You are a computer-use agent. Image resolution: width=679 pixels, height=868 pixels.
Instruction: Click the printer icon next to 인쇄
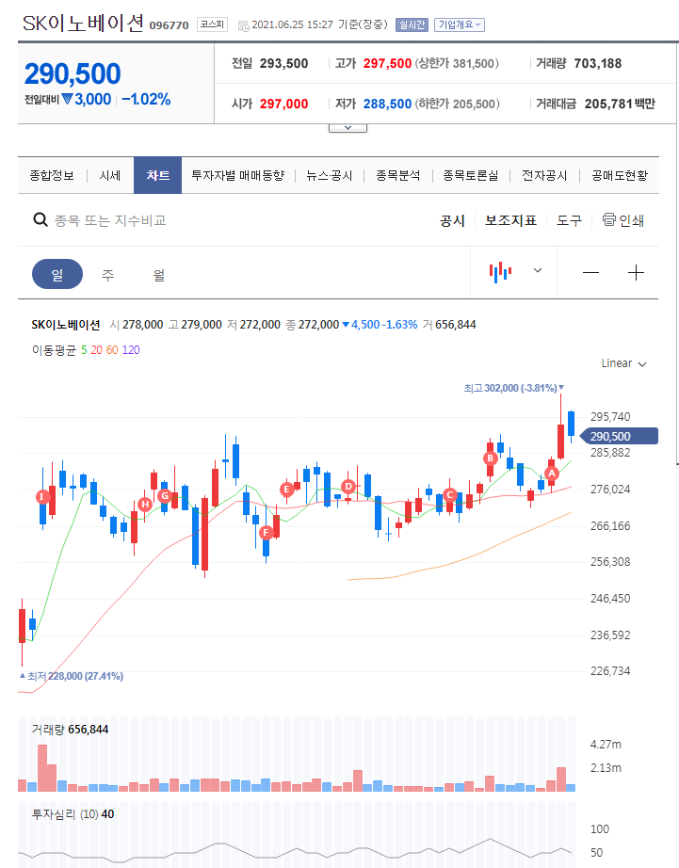[608, 219]
